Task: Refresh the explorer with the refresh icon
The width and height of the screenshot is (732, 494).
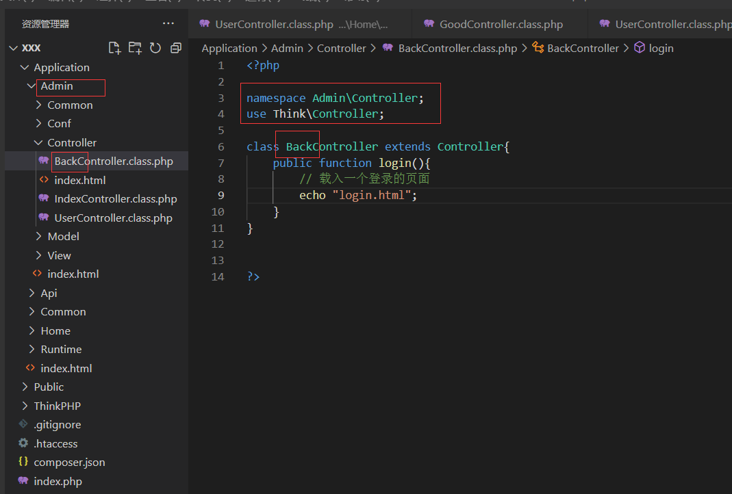Action: click(x=155, y=48)
